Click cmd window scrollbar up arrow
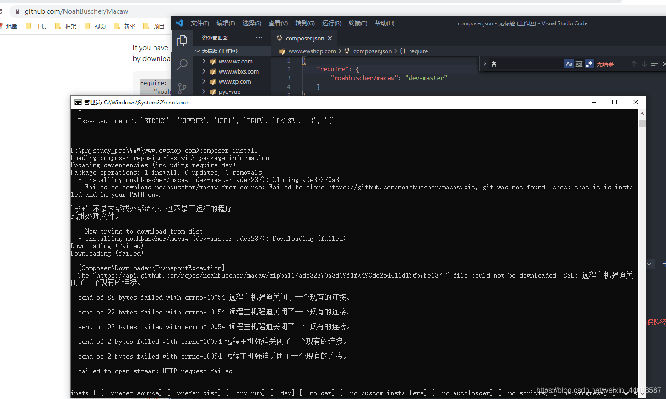 tap(642, 114)
